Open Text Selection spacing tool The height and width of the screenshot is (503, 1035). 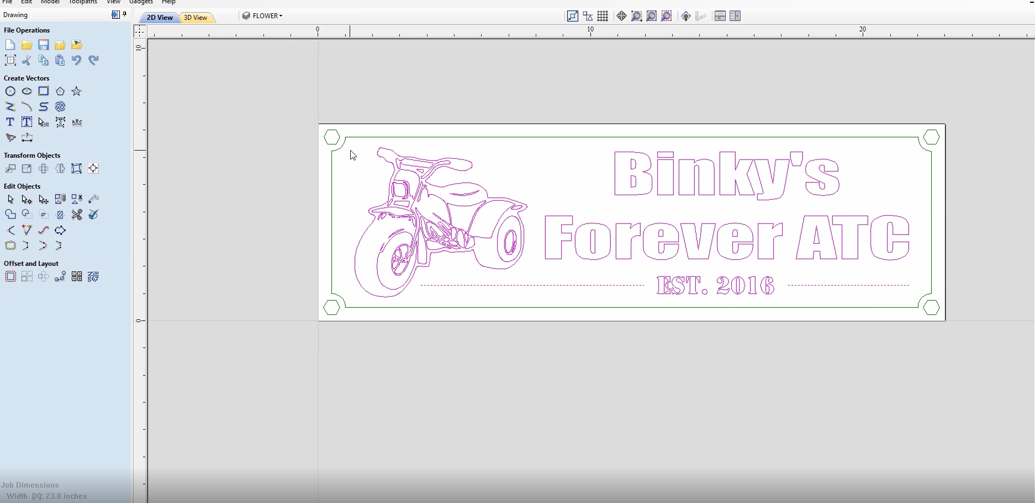pyautogui.click(x=43, y=122)
